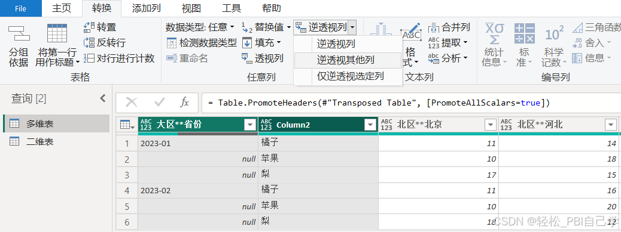The height and width of the screenshot is (232, 621).
Task: Select row number 3
Action: tap(127, 175)
